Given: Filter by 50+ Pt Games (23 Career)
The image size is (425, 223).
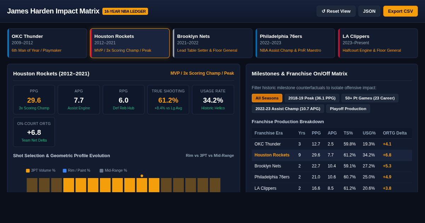Looking at the screenshot, I should click(370, 98).
